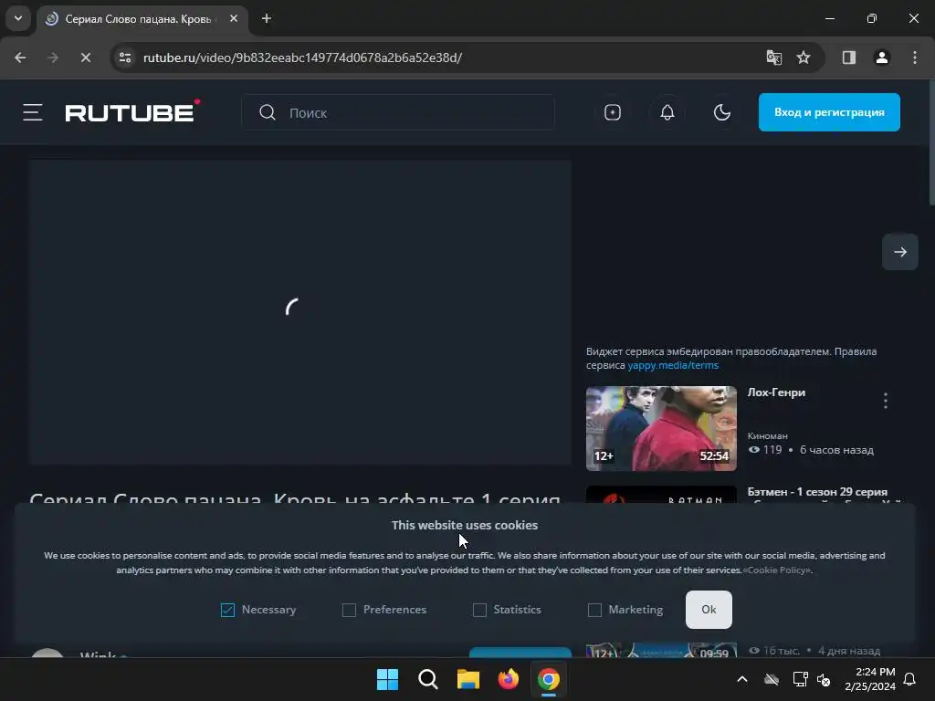Image resolution: width=935 pixels, height=701 pixels.
Task: Open Windows taskbar search
Action: tap(427, 679)
